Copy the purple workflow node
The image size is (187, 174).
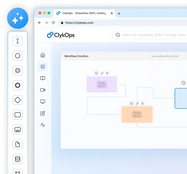click(x=96, y=73)
